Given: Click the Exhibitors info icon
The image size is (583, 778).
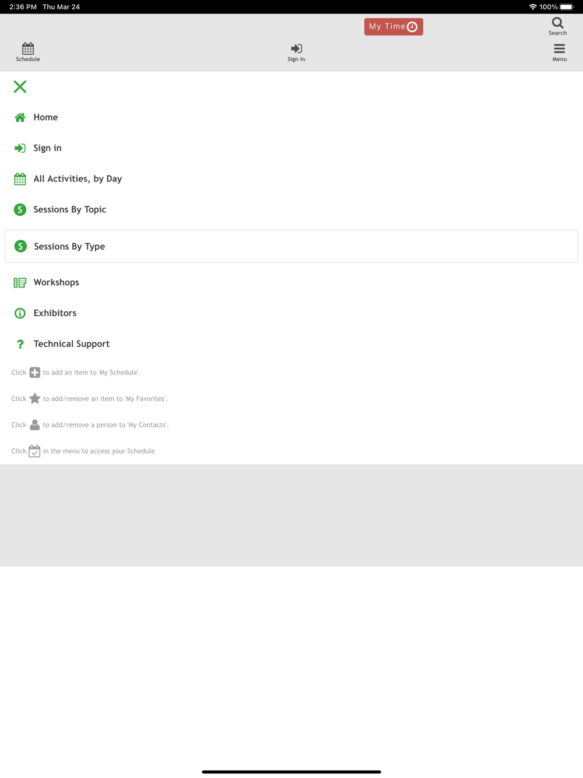Looking at the screenshot, I should click(x=20, y=313).
